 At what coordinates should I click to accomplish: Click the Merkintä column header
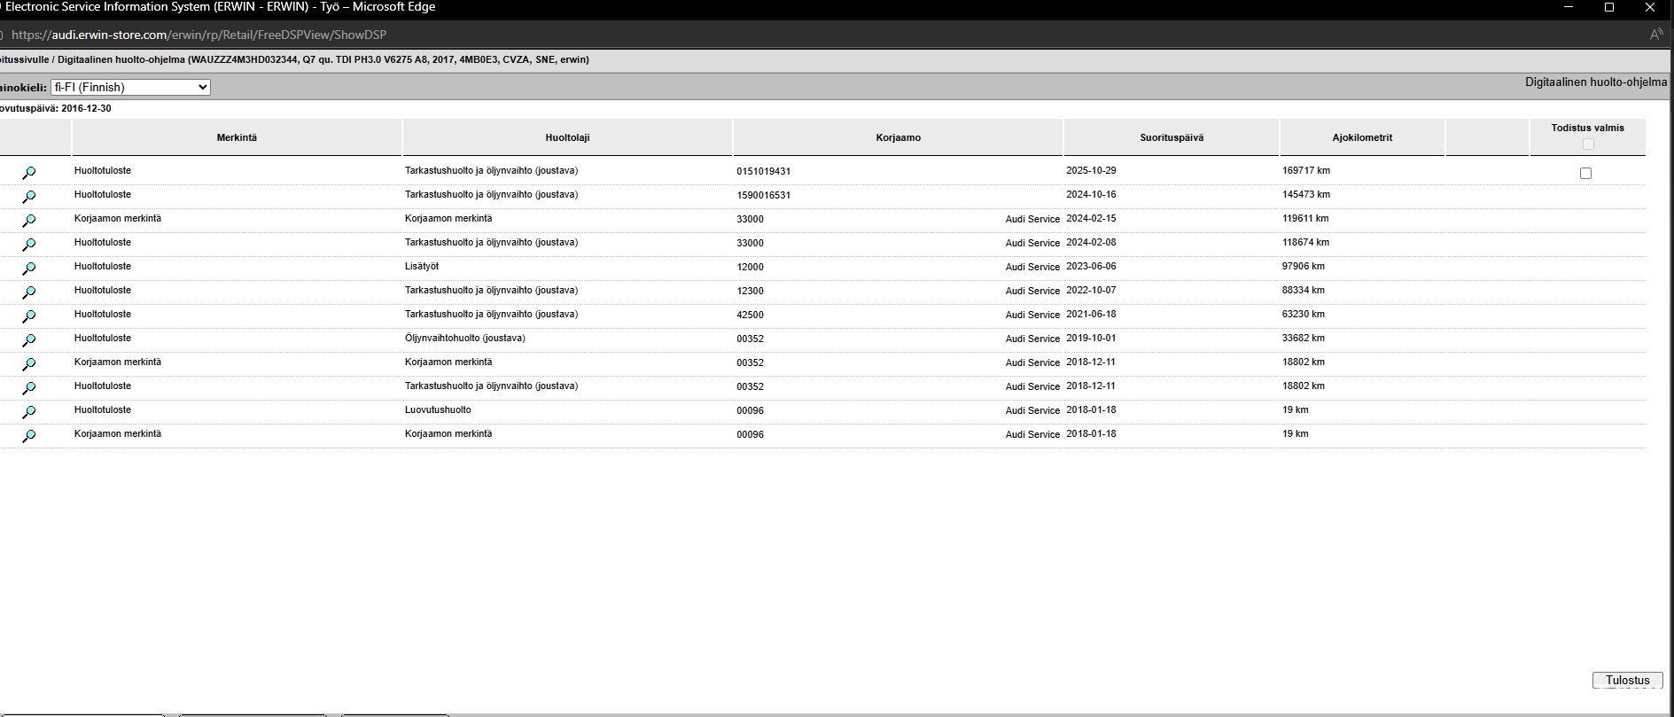[237, 137]
